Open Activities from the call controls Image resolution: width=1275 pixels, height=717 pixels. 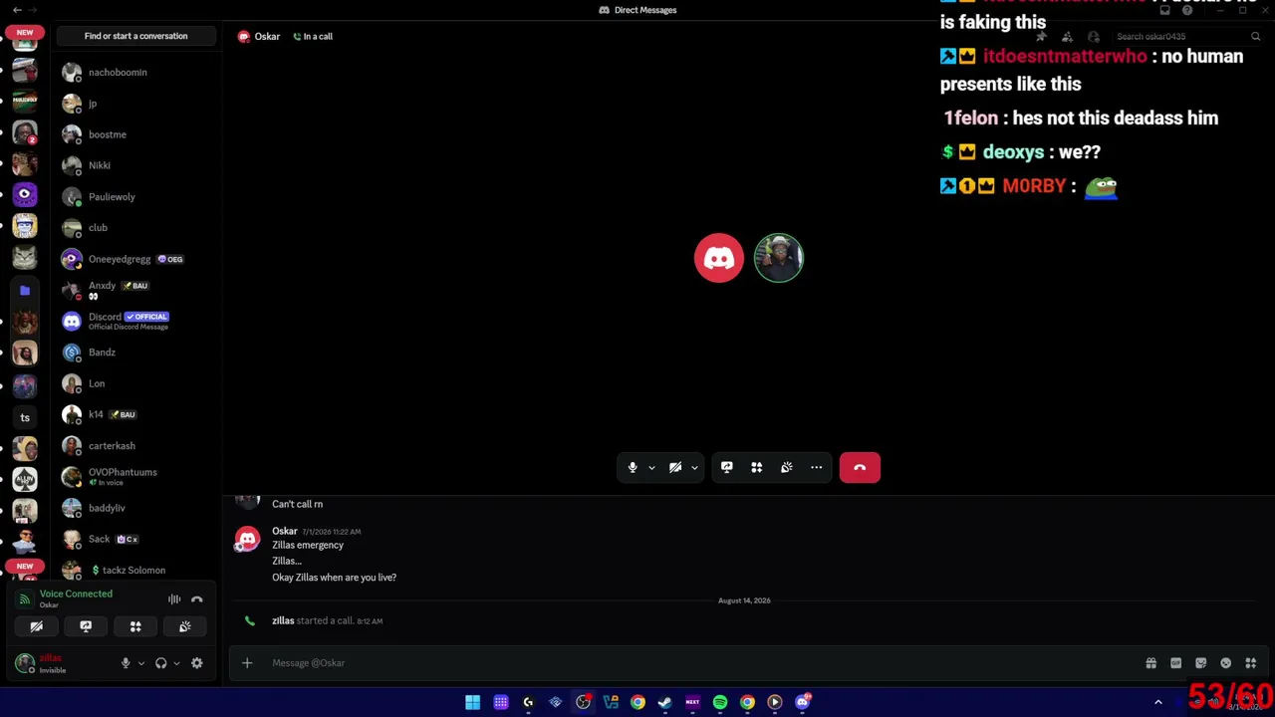[x=757, y=467]
